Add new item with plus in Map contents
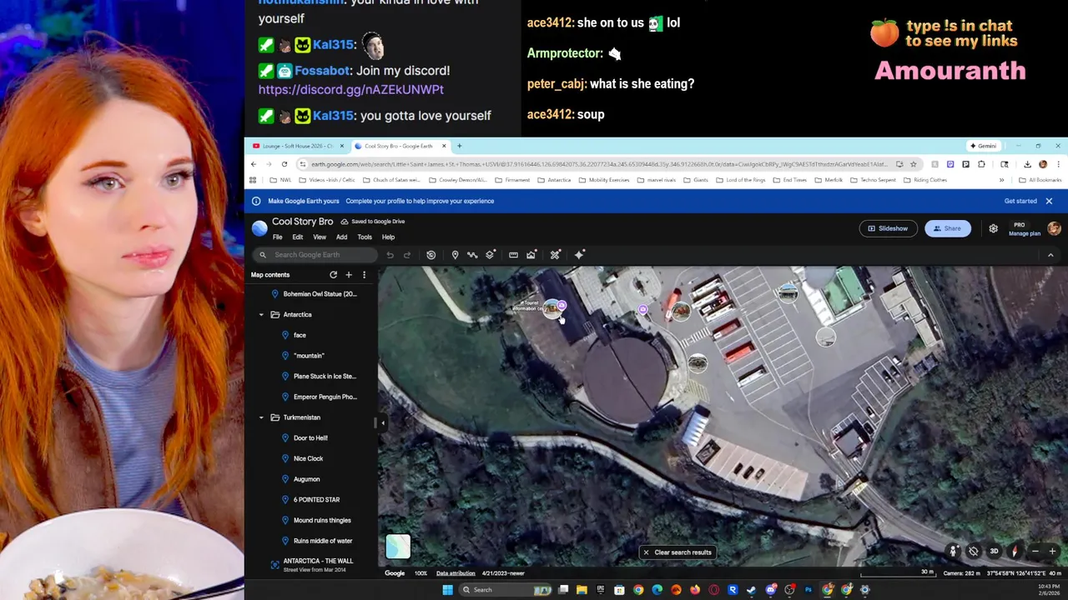This screenshot has width=1068, height=600. point(349,275)
